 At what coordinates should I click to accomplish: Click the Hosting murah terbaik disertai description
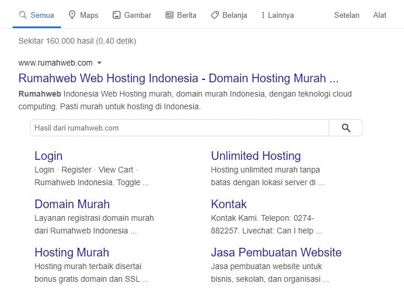tap(91, 273)
